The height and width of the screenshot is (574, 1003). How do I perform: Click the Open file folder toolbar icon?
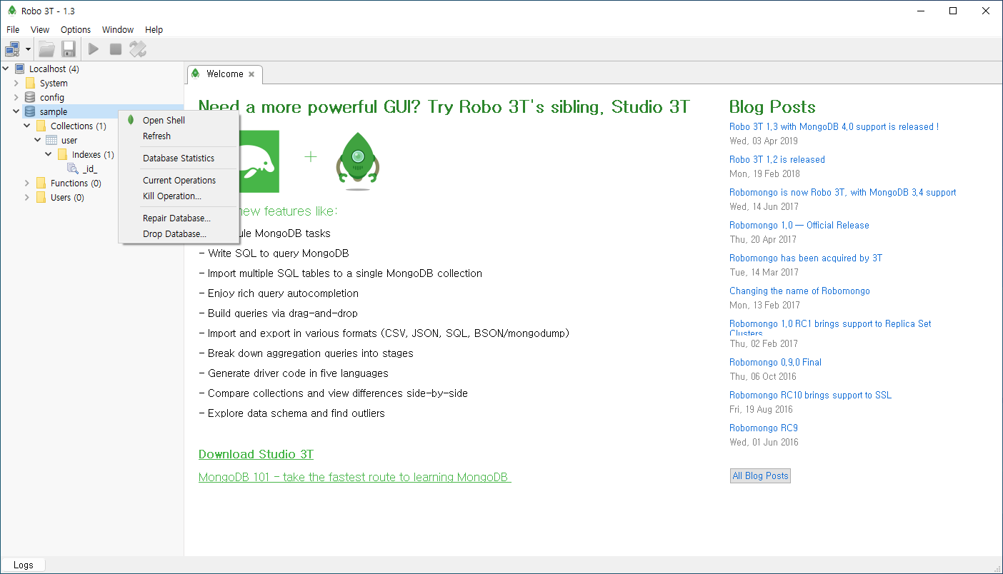(46, 49)
